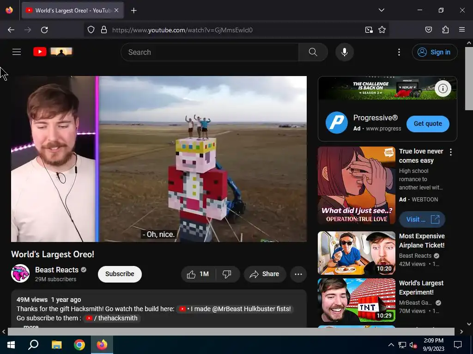
Task: Open the YouTube hamburger guide menu
Action: [17, 52]
